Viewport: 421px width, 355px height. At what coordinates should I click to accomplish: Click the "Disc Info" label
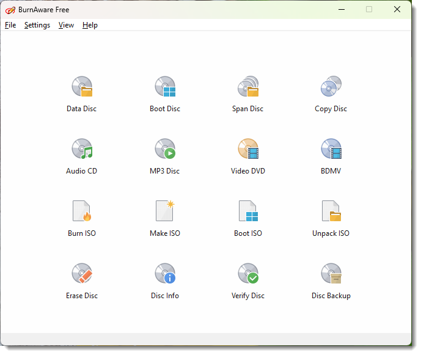(x=165, y=295)
